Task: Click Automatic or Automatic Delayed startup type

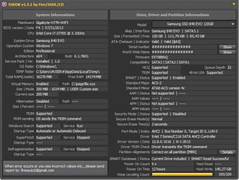Action: [x=61, y=131]
